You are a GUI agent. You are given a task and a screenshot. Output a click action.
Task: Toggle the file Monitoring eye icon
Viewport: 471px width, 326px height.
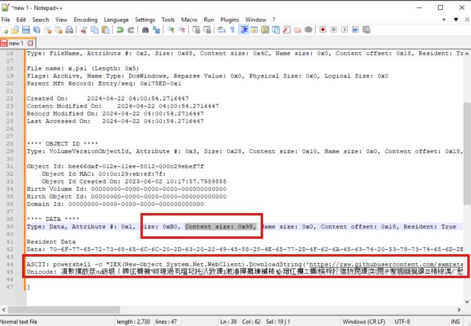[x=308, y=29]
